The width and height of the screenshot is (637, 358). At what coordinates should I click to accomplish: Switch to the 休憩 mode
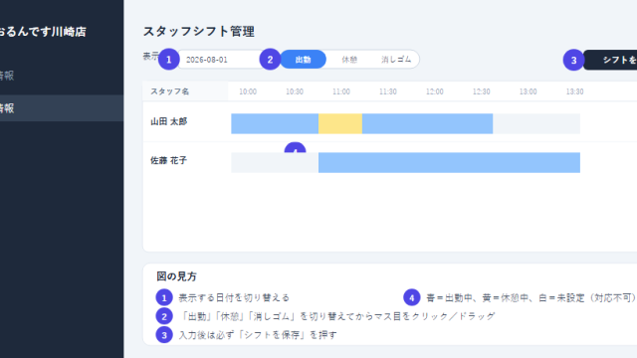point(349,60)
